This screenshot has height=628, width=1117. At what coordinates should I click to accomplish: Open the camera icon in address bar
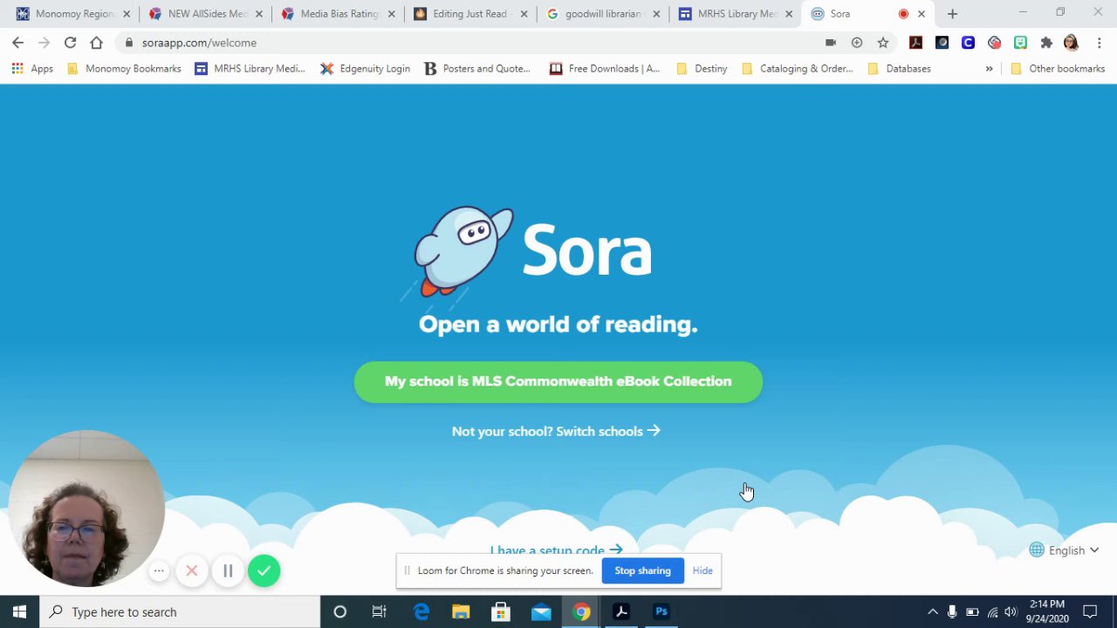831,43
